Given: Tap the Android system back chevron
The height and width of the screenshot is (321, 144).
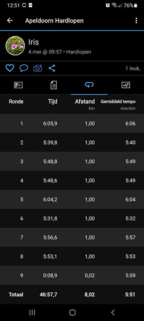Looking at the screenshot, I should (x=112, y=313).
